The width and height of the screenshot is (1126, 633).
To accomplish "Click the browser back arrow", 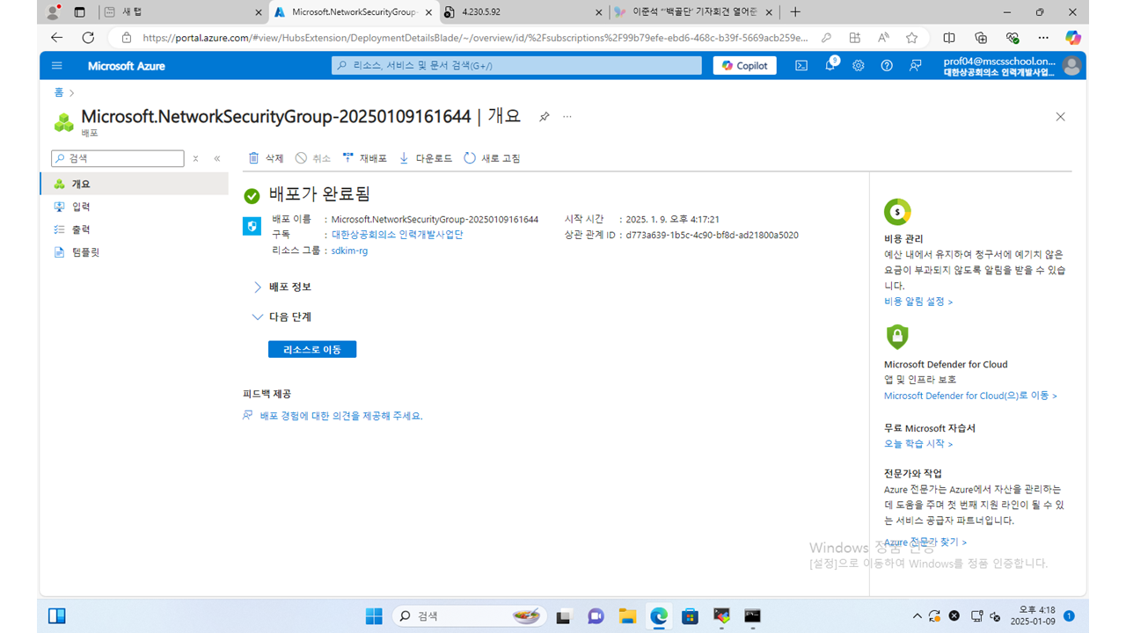I will coord(57,38).
